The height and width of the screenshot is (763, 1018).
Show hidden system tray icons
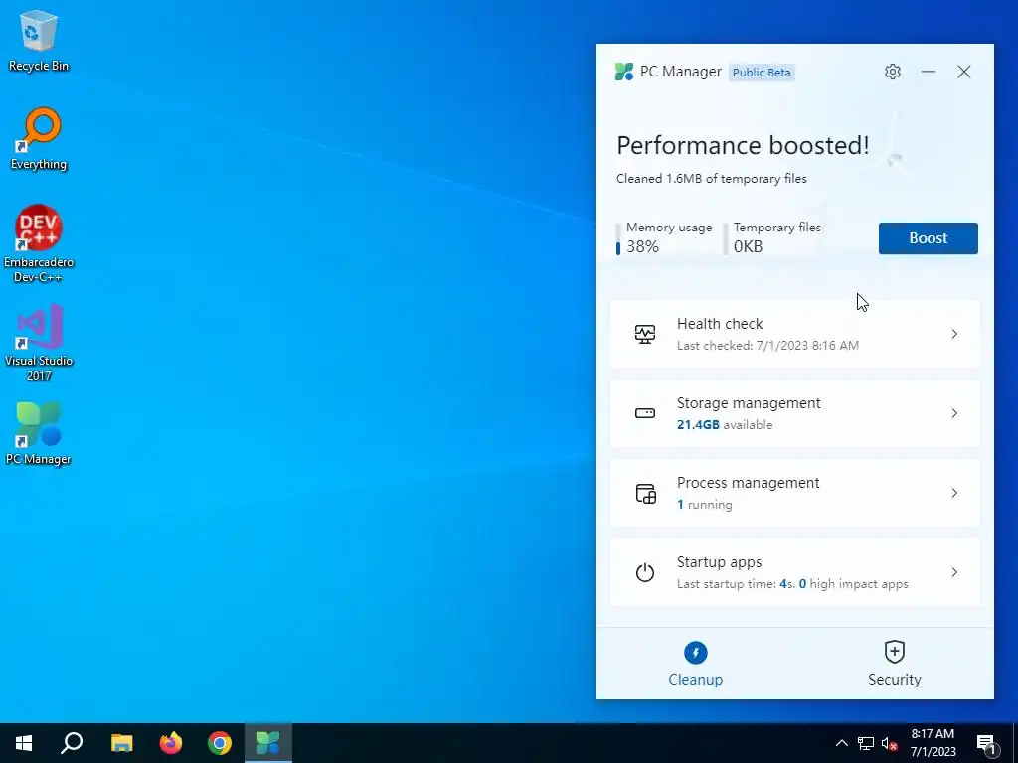(x=841, y=743)
